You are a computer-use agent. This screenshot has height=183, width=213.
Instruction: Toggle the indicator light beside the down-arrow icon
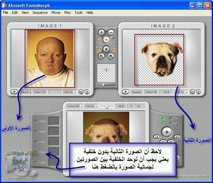point(171,123)
